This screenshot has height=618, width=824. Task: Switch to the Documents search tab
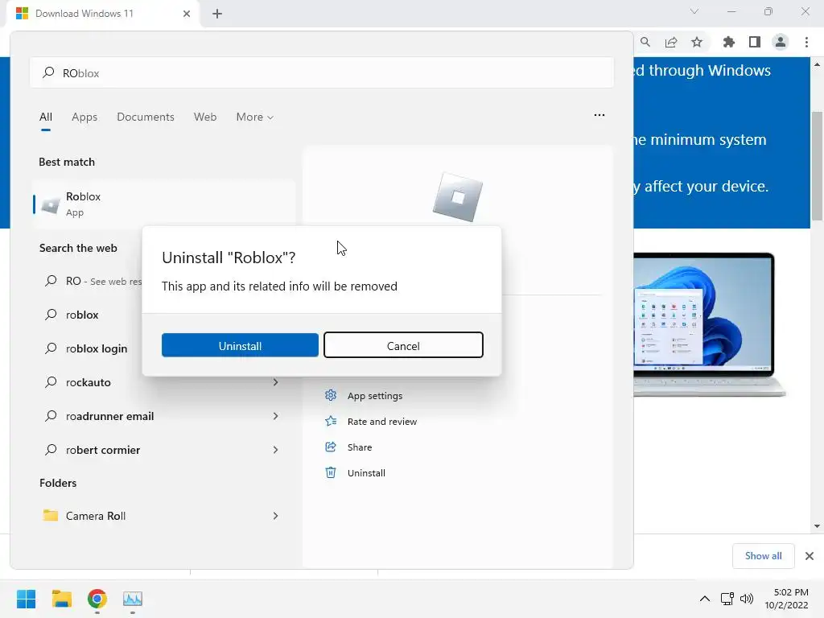pos(146,117)
